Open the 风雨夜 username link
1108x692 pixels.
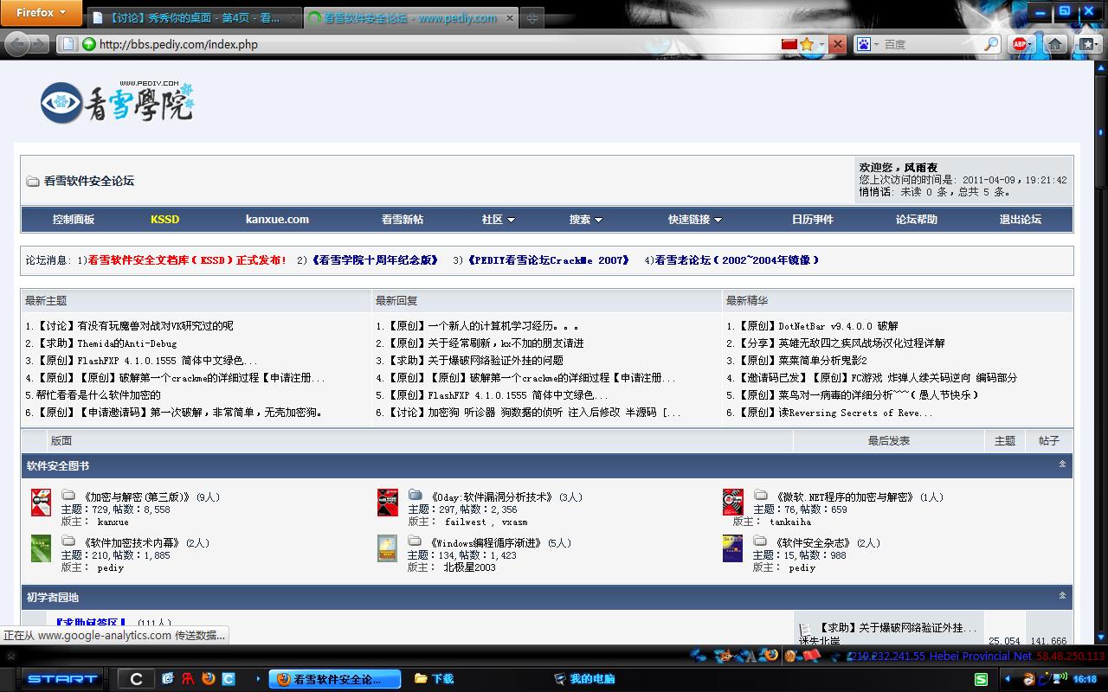[921, 167]
